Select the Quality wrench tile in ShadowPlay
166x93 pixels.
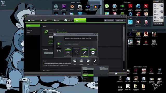pos(85,52)
